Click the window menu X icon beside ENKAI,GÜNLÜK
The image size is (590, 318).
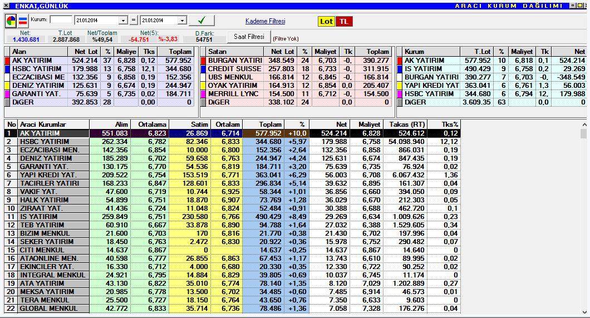[x=6, y=6]
